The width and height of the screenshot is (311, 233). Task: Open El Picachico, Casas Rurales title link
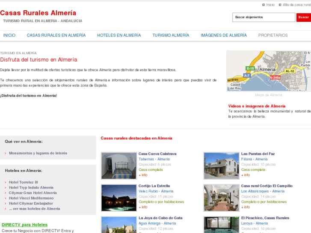tap(265, 218)
